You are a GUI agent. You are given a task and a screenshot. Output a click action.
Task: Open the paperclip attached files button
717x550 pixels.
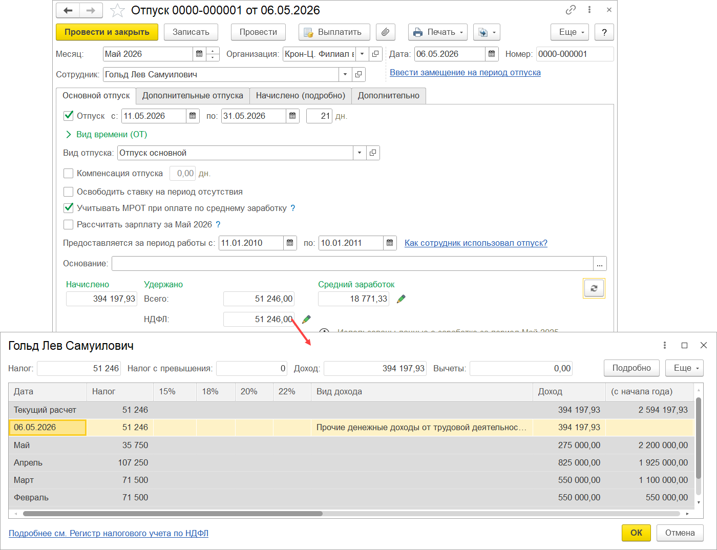pos(386,32)
